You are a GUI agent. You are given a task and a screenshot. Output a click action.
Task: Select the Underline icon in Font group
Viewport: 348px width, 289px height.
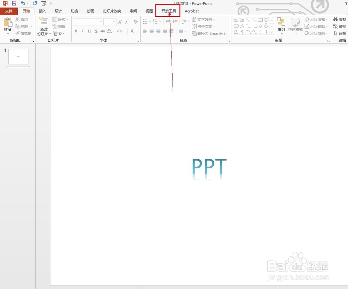coord(89,31)
